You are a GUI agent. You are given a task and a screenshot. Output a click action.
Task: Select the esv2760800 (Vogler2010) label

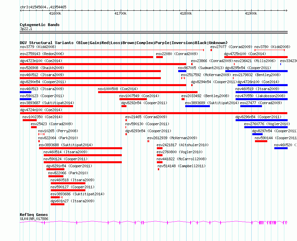coord(180,152)
